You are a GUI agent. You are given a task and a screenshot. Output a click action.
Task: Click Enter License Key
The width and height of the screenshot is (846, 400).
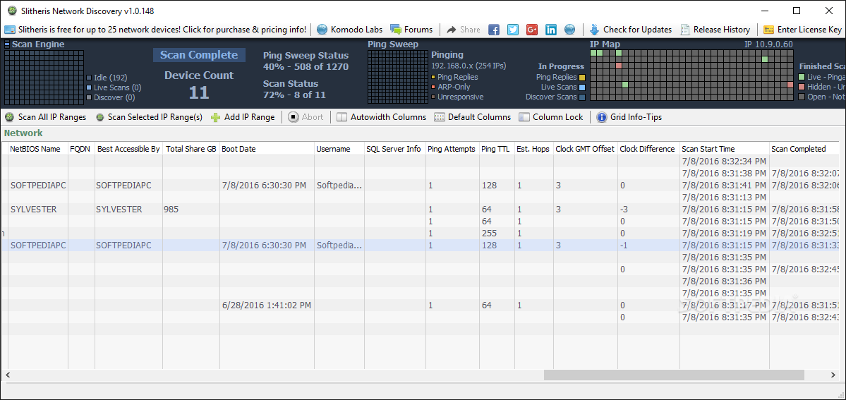pos(802,30)
